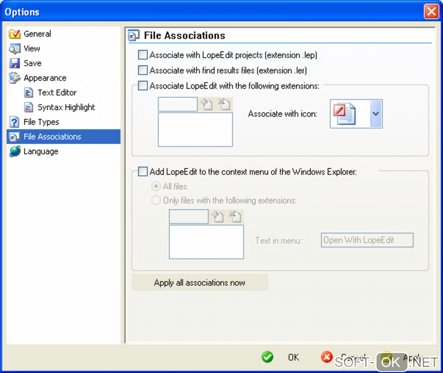Click the Save floppy disk icon
Image resolution: width=443 pixels, height=373 pixels.
click(x=14, y=63)
